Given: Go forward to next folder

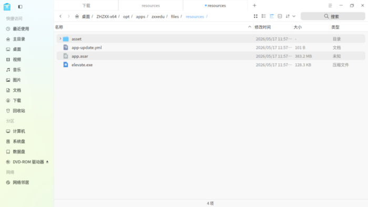Looking at the screenshot, I should (69, 16).
